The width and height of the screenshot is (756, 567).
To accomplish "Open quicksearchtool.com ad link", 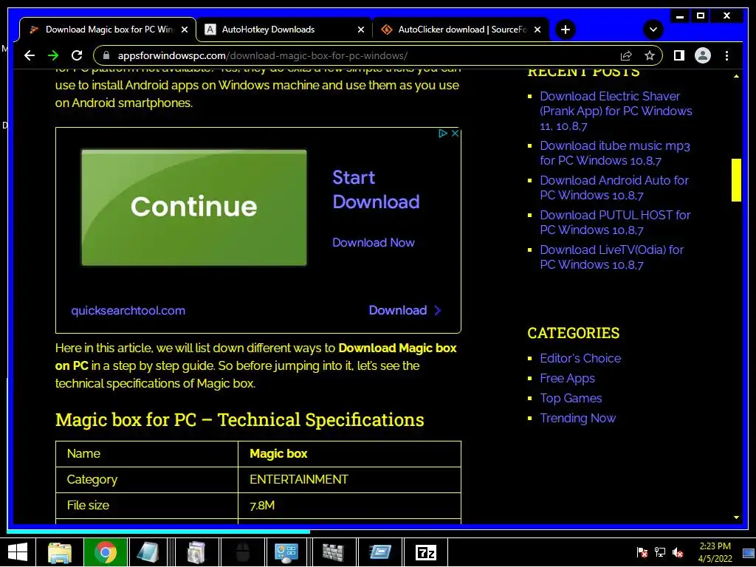I will tap(128, 311).
